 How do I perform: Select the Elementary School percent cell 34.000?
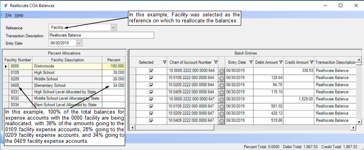pyautogui.click(x=114, y=86)
